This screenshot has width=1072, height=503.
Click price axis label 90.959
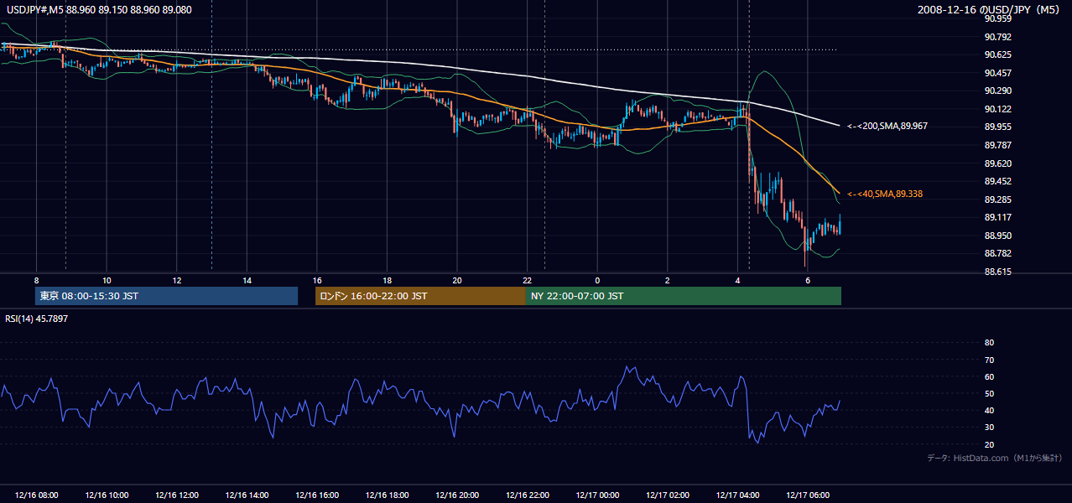[x=997, y=18]
